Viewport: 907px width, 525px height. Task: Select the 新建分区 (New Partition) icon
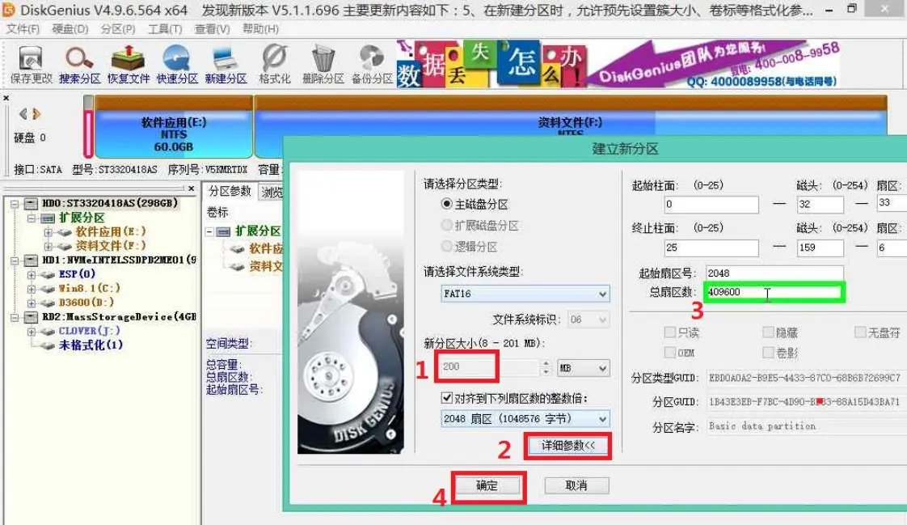pyautogui.click(x=226, y=65)
